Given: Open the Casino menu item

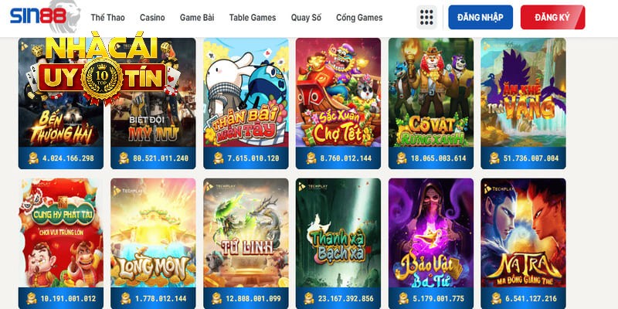Looking at the screenshot, I should (152, 18).
